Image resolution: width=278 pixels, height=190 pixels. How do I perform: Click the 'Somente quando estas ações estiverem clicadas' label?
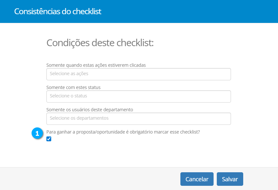tap(96, 65)
